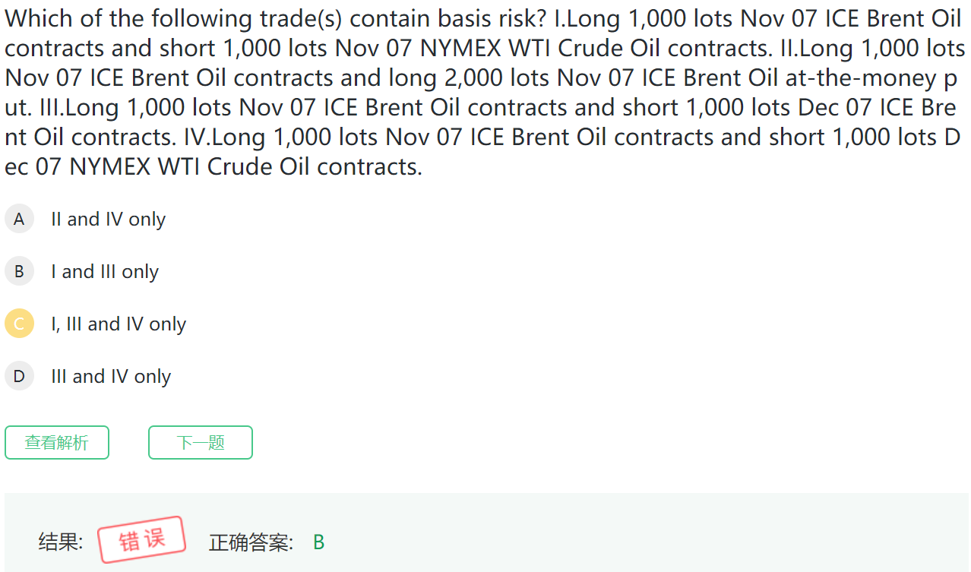The image size is (971, 572).
Task: Click the green correct answer letter B
Action: pos(319,542)
